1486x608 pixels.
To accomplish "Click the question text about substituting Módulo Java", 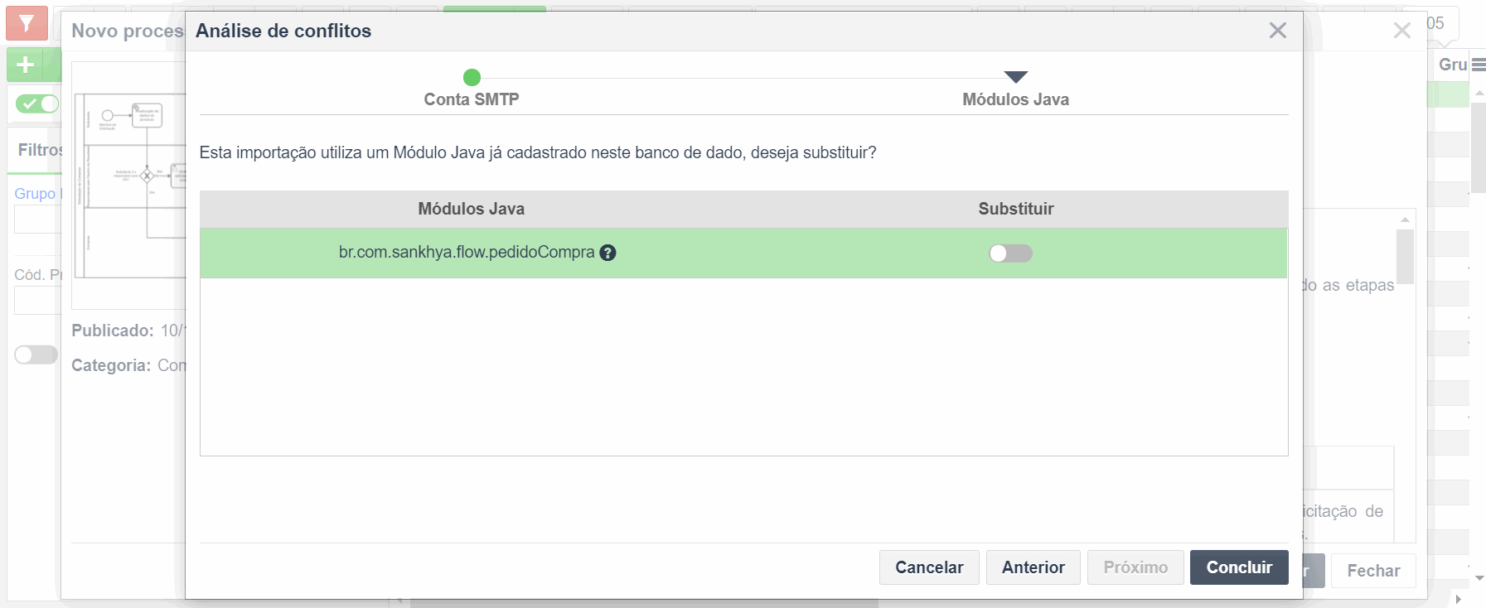I will click(x=538, y=152).
